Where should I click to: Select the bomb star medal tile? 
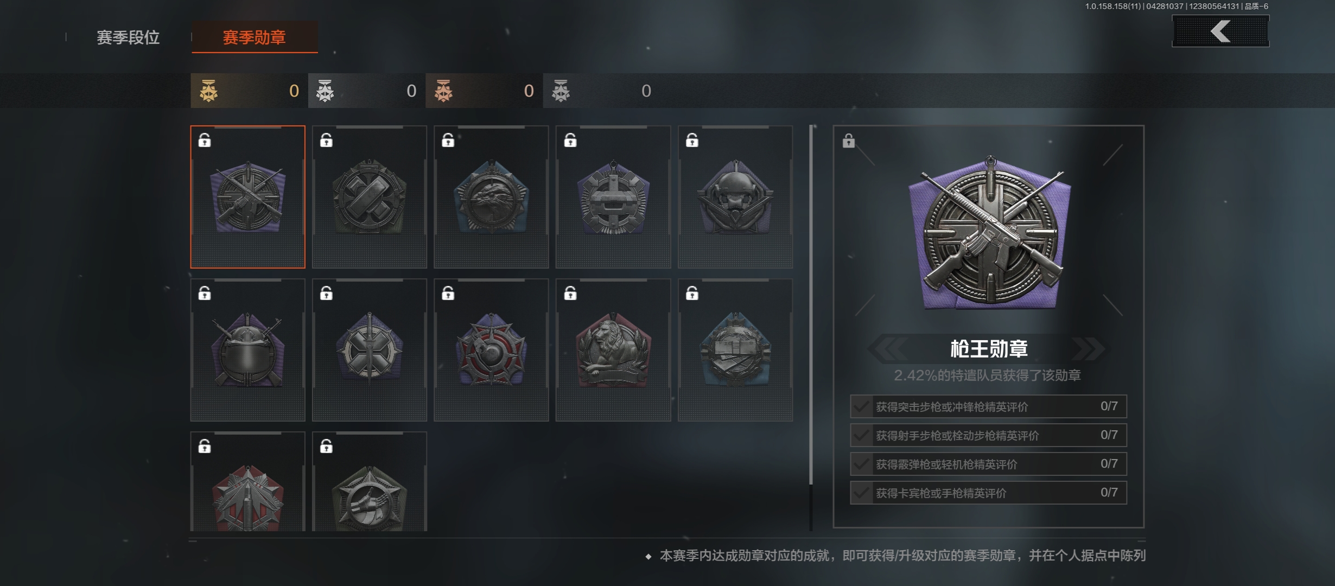point(491,350)
